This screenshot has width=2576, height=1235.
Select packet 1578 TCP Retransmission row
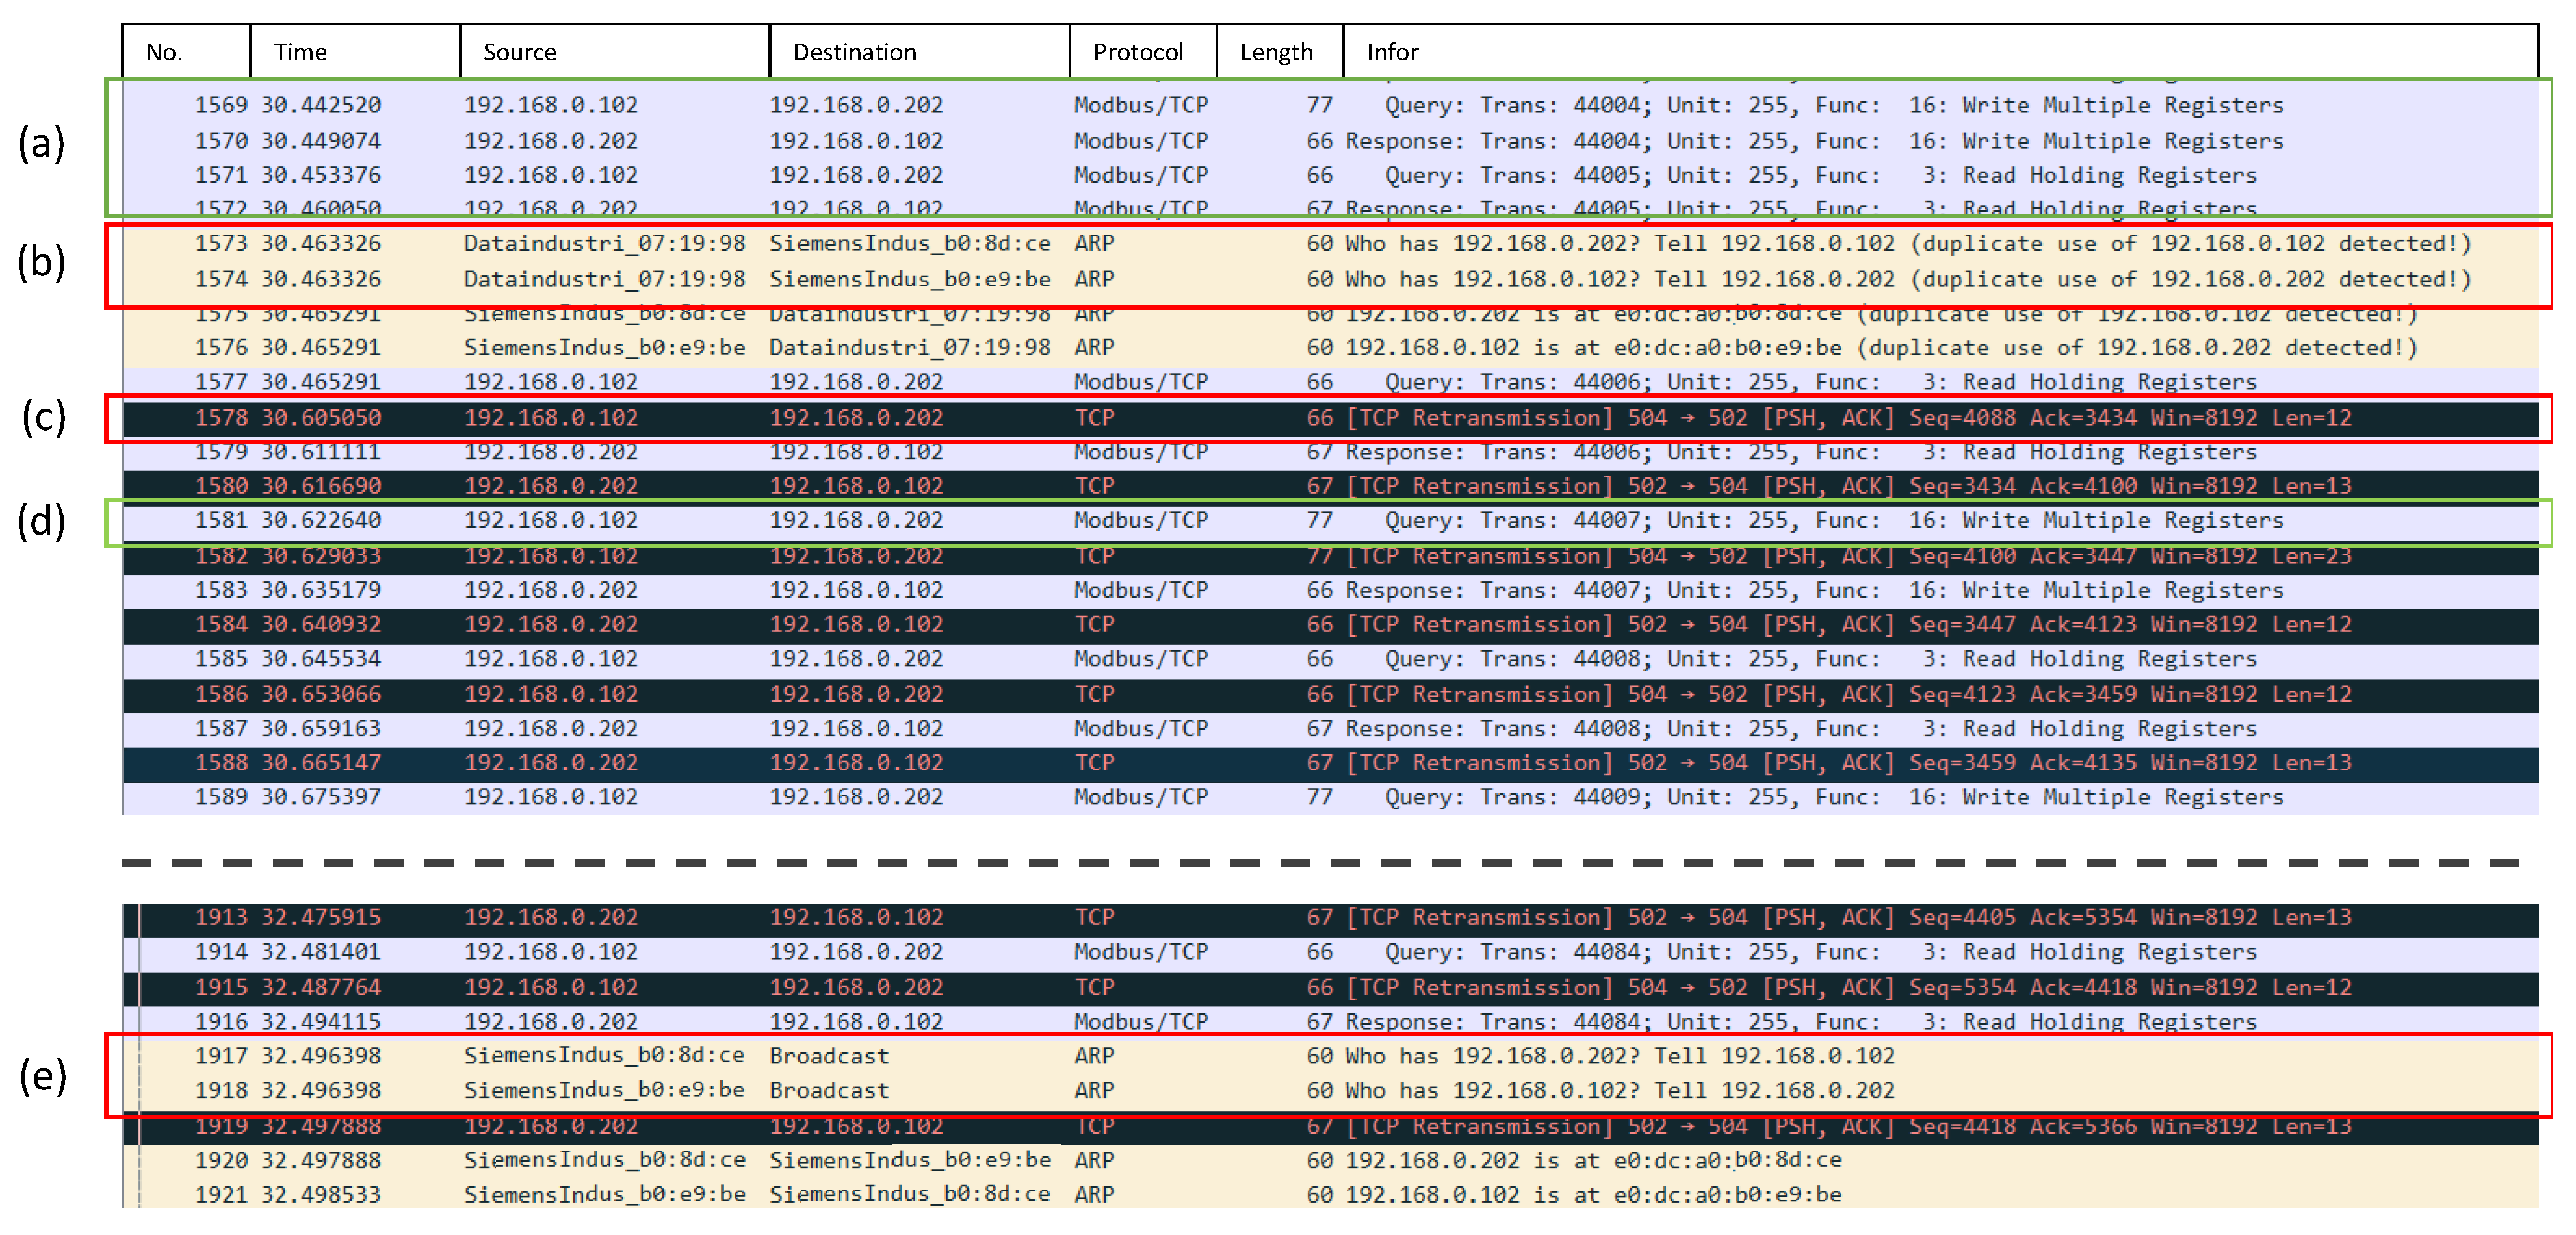1300,418
